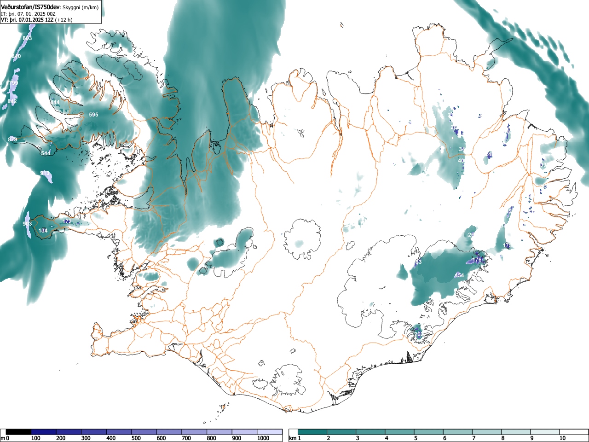Click the 200 tick label on the meter scale

(60, 438)
